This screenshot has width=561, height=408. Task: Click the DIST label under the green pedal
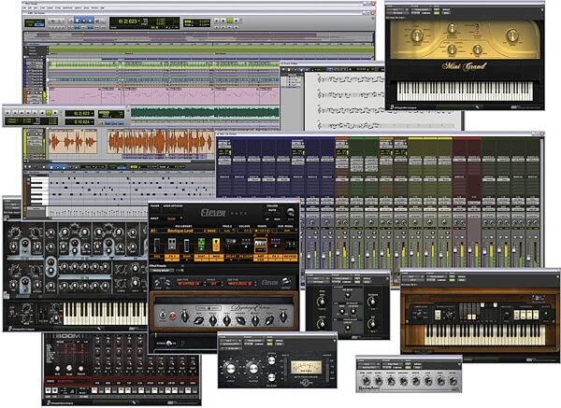201,257
